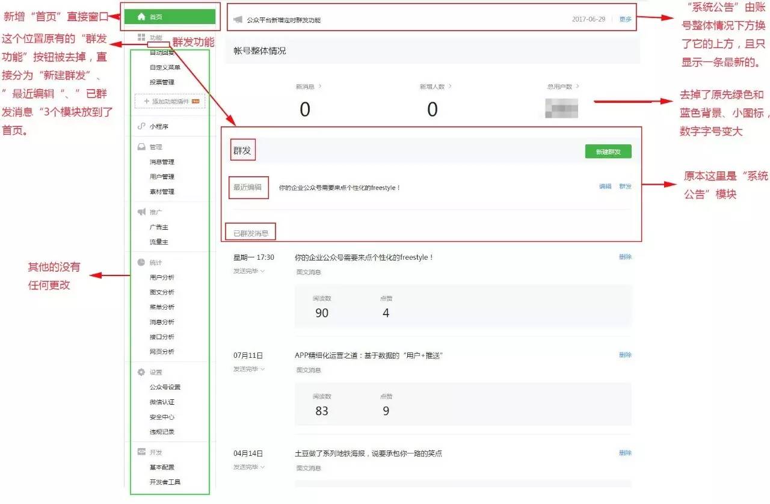Image resolution: width=770 pixels, height=504 pixels.
Task: View 图文分析 statistics
Action: 162,292
